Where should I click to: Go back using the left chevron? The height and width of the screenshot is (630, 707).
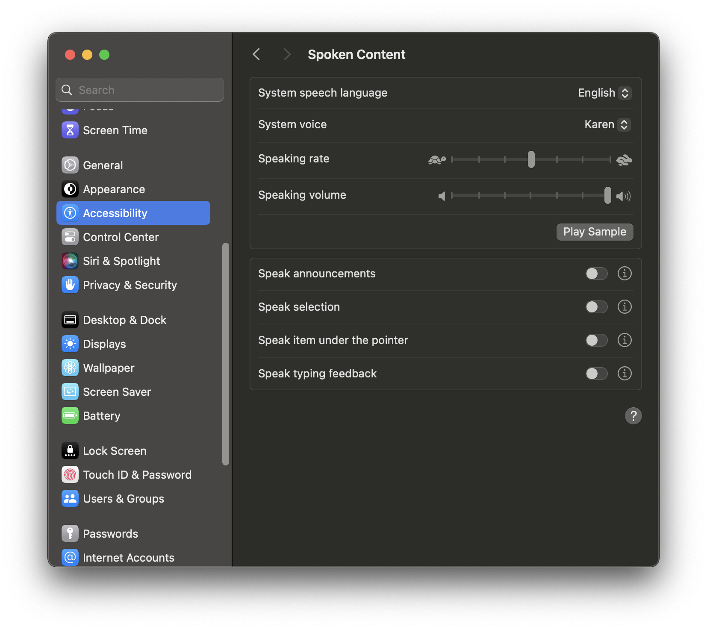pyautogui.click(x=256, y=55)
